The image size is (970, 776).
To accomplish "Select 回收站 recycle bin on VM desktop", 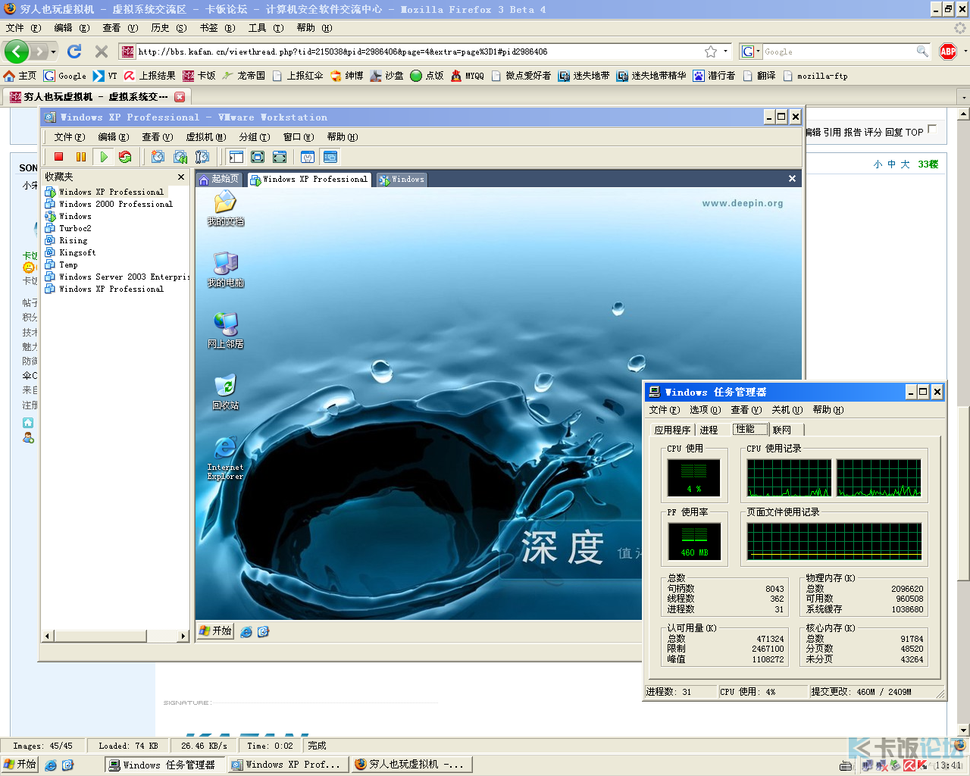I will click(x=226, y=392).
